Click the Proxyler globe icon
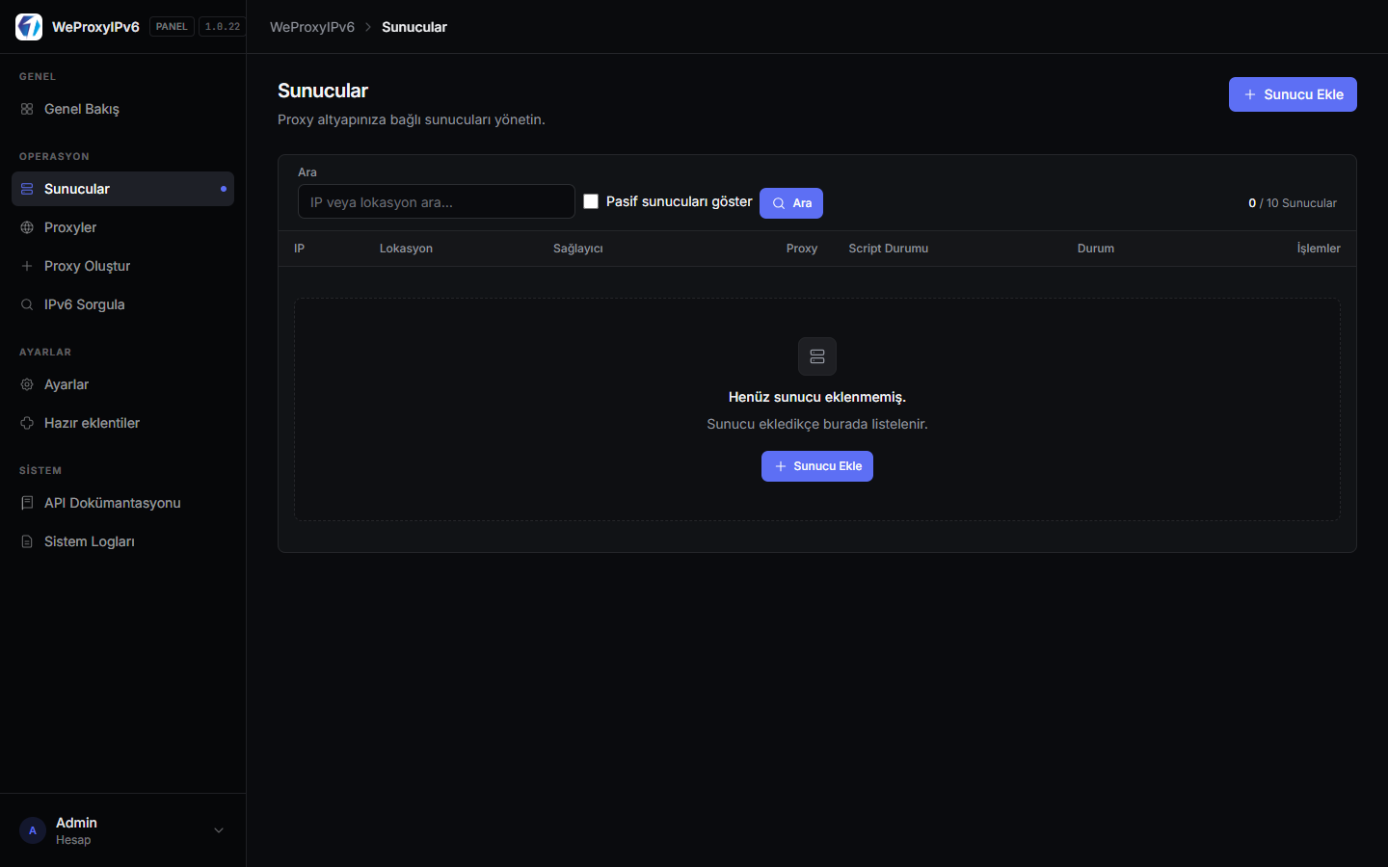The width and height of the screenshot is (1388, 867). [x=27, y=227]
